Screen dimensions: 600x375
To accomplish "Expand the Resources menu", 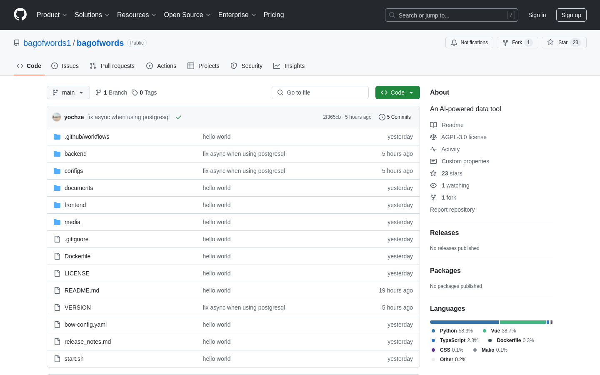I will [x=137, y=15].
